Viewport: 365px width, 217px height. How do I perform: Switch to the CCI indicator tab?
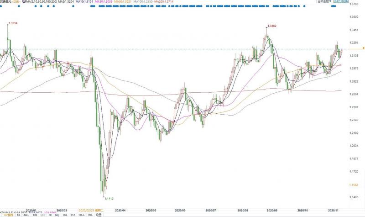point(42,215)
